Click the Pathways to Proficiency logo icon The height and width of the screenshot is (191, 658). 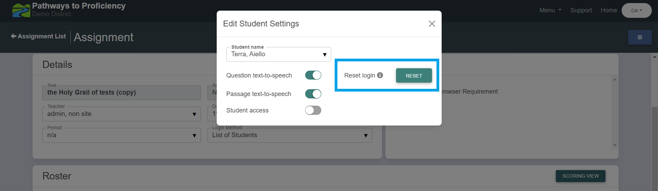coord(21,10)
